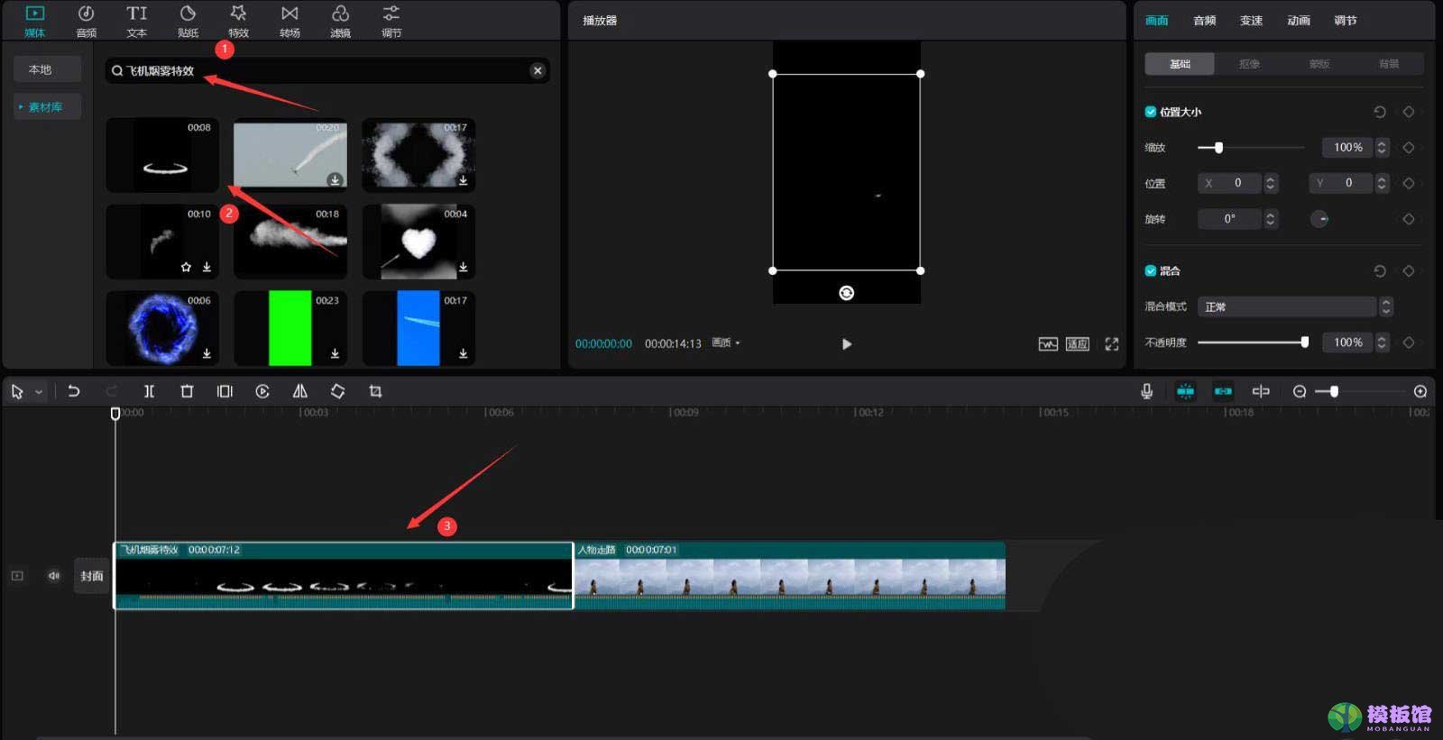Switch to the 调节 tab in properties panel
The image size is (1443, 740).
1346,20
